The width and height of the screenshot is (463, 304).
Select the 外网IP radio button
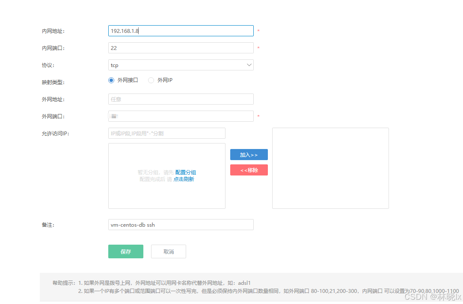(151, 80)
